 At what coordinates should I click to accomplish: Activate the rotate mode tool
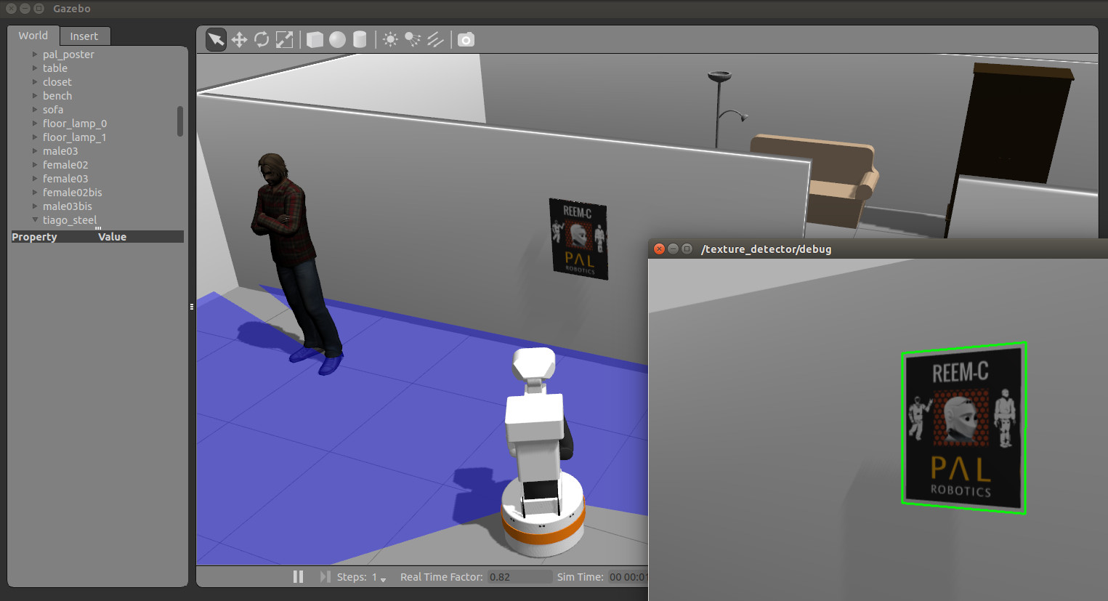coord(262,39)
